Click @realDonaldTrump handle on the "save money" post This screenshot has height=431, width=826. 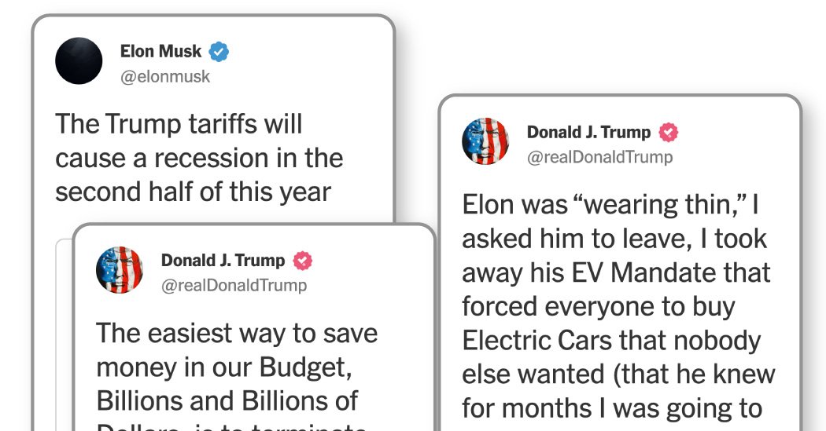234,285
